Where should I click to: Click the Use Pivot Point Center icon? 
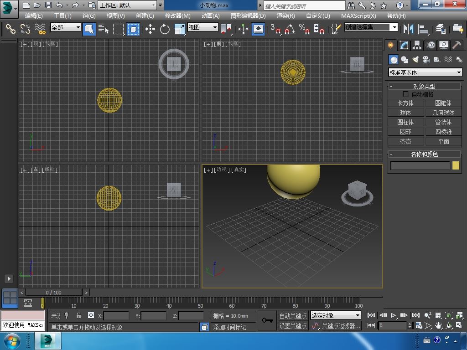[226, 29]
